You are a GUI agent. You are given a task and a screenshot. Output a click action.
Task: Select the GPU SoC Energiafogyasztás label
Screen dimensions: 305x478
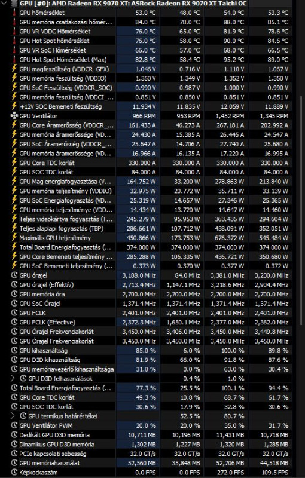[66, 201]
